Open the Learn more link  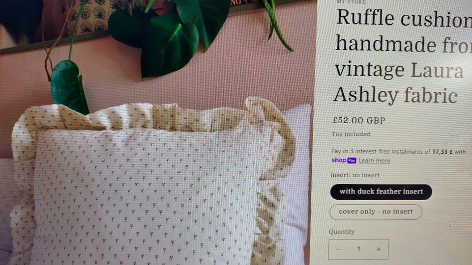pos(375,161)
